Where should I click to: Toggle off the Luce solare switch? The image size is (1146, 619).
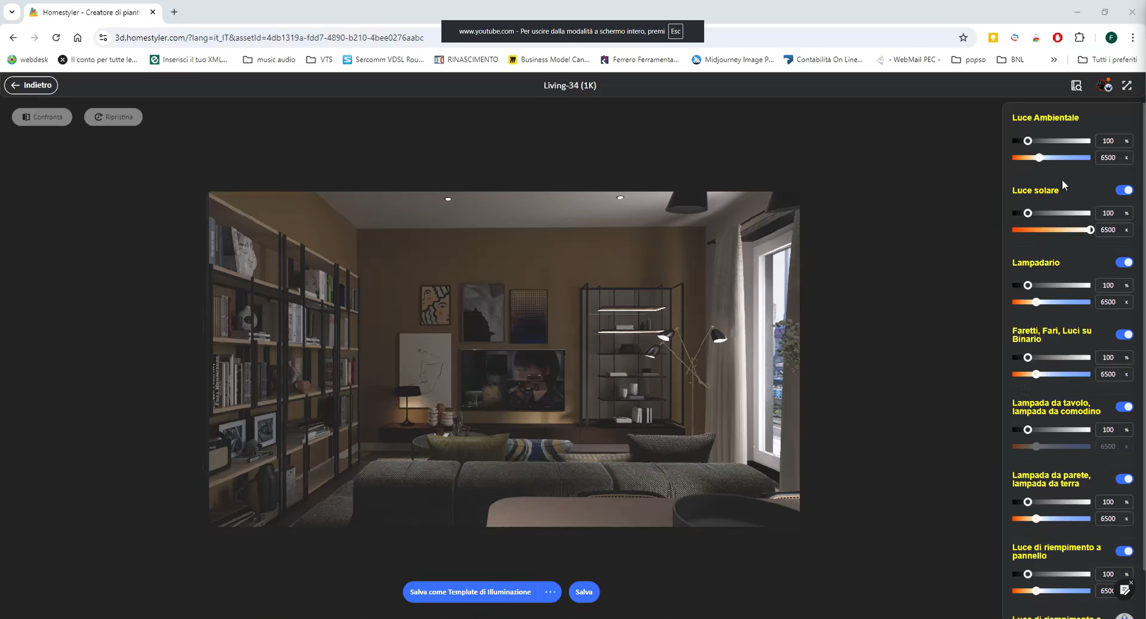[1124, 190]
